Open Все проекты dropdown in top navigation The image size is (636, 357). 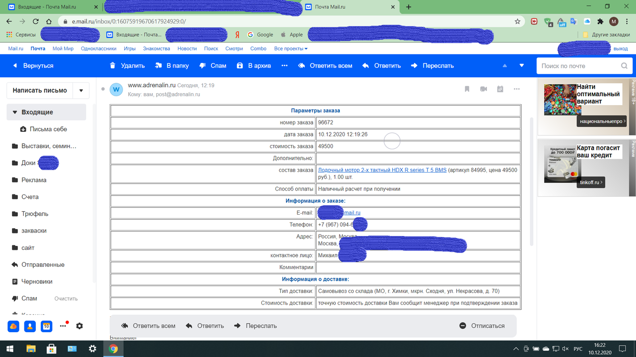[x=291, y=49]
